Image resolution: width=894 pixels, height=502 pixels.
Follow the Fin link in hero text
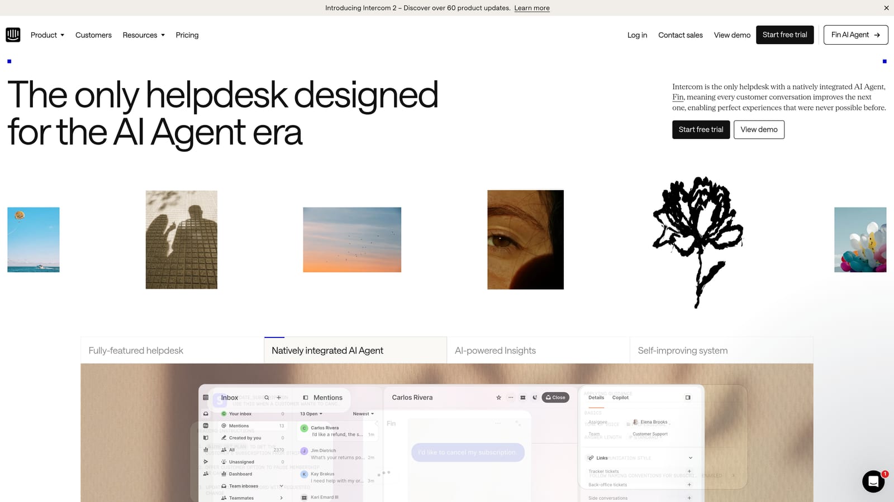(x=678, y=97)
